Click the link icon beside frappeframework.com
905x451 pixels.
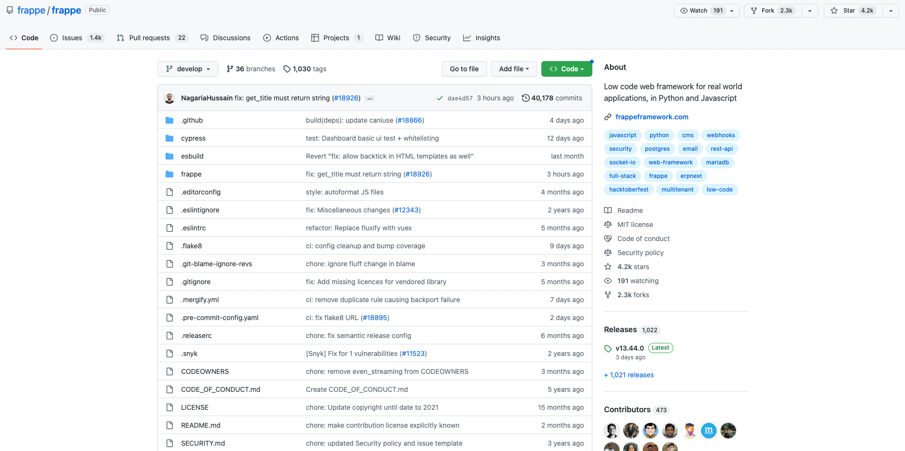coord(608,117)
